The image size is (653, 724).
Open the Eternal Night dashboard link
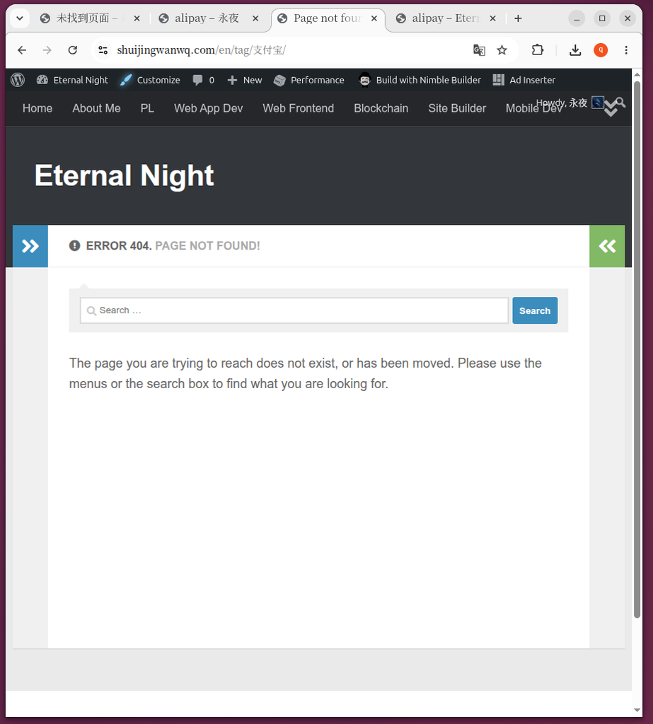pyautogui.click(x=73, y=80)
